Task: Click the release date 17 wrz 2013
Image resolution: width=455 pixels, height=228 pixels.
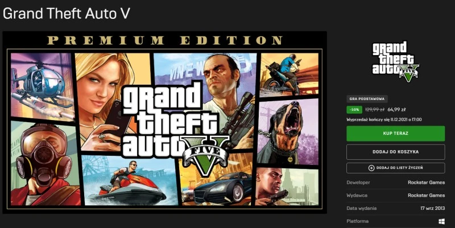Action: point(433,208)
